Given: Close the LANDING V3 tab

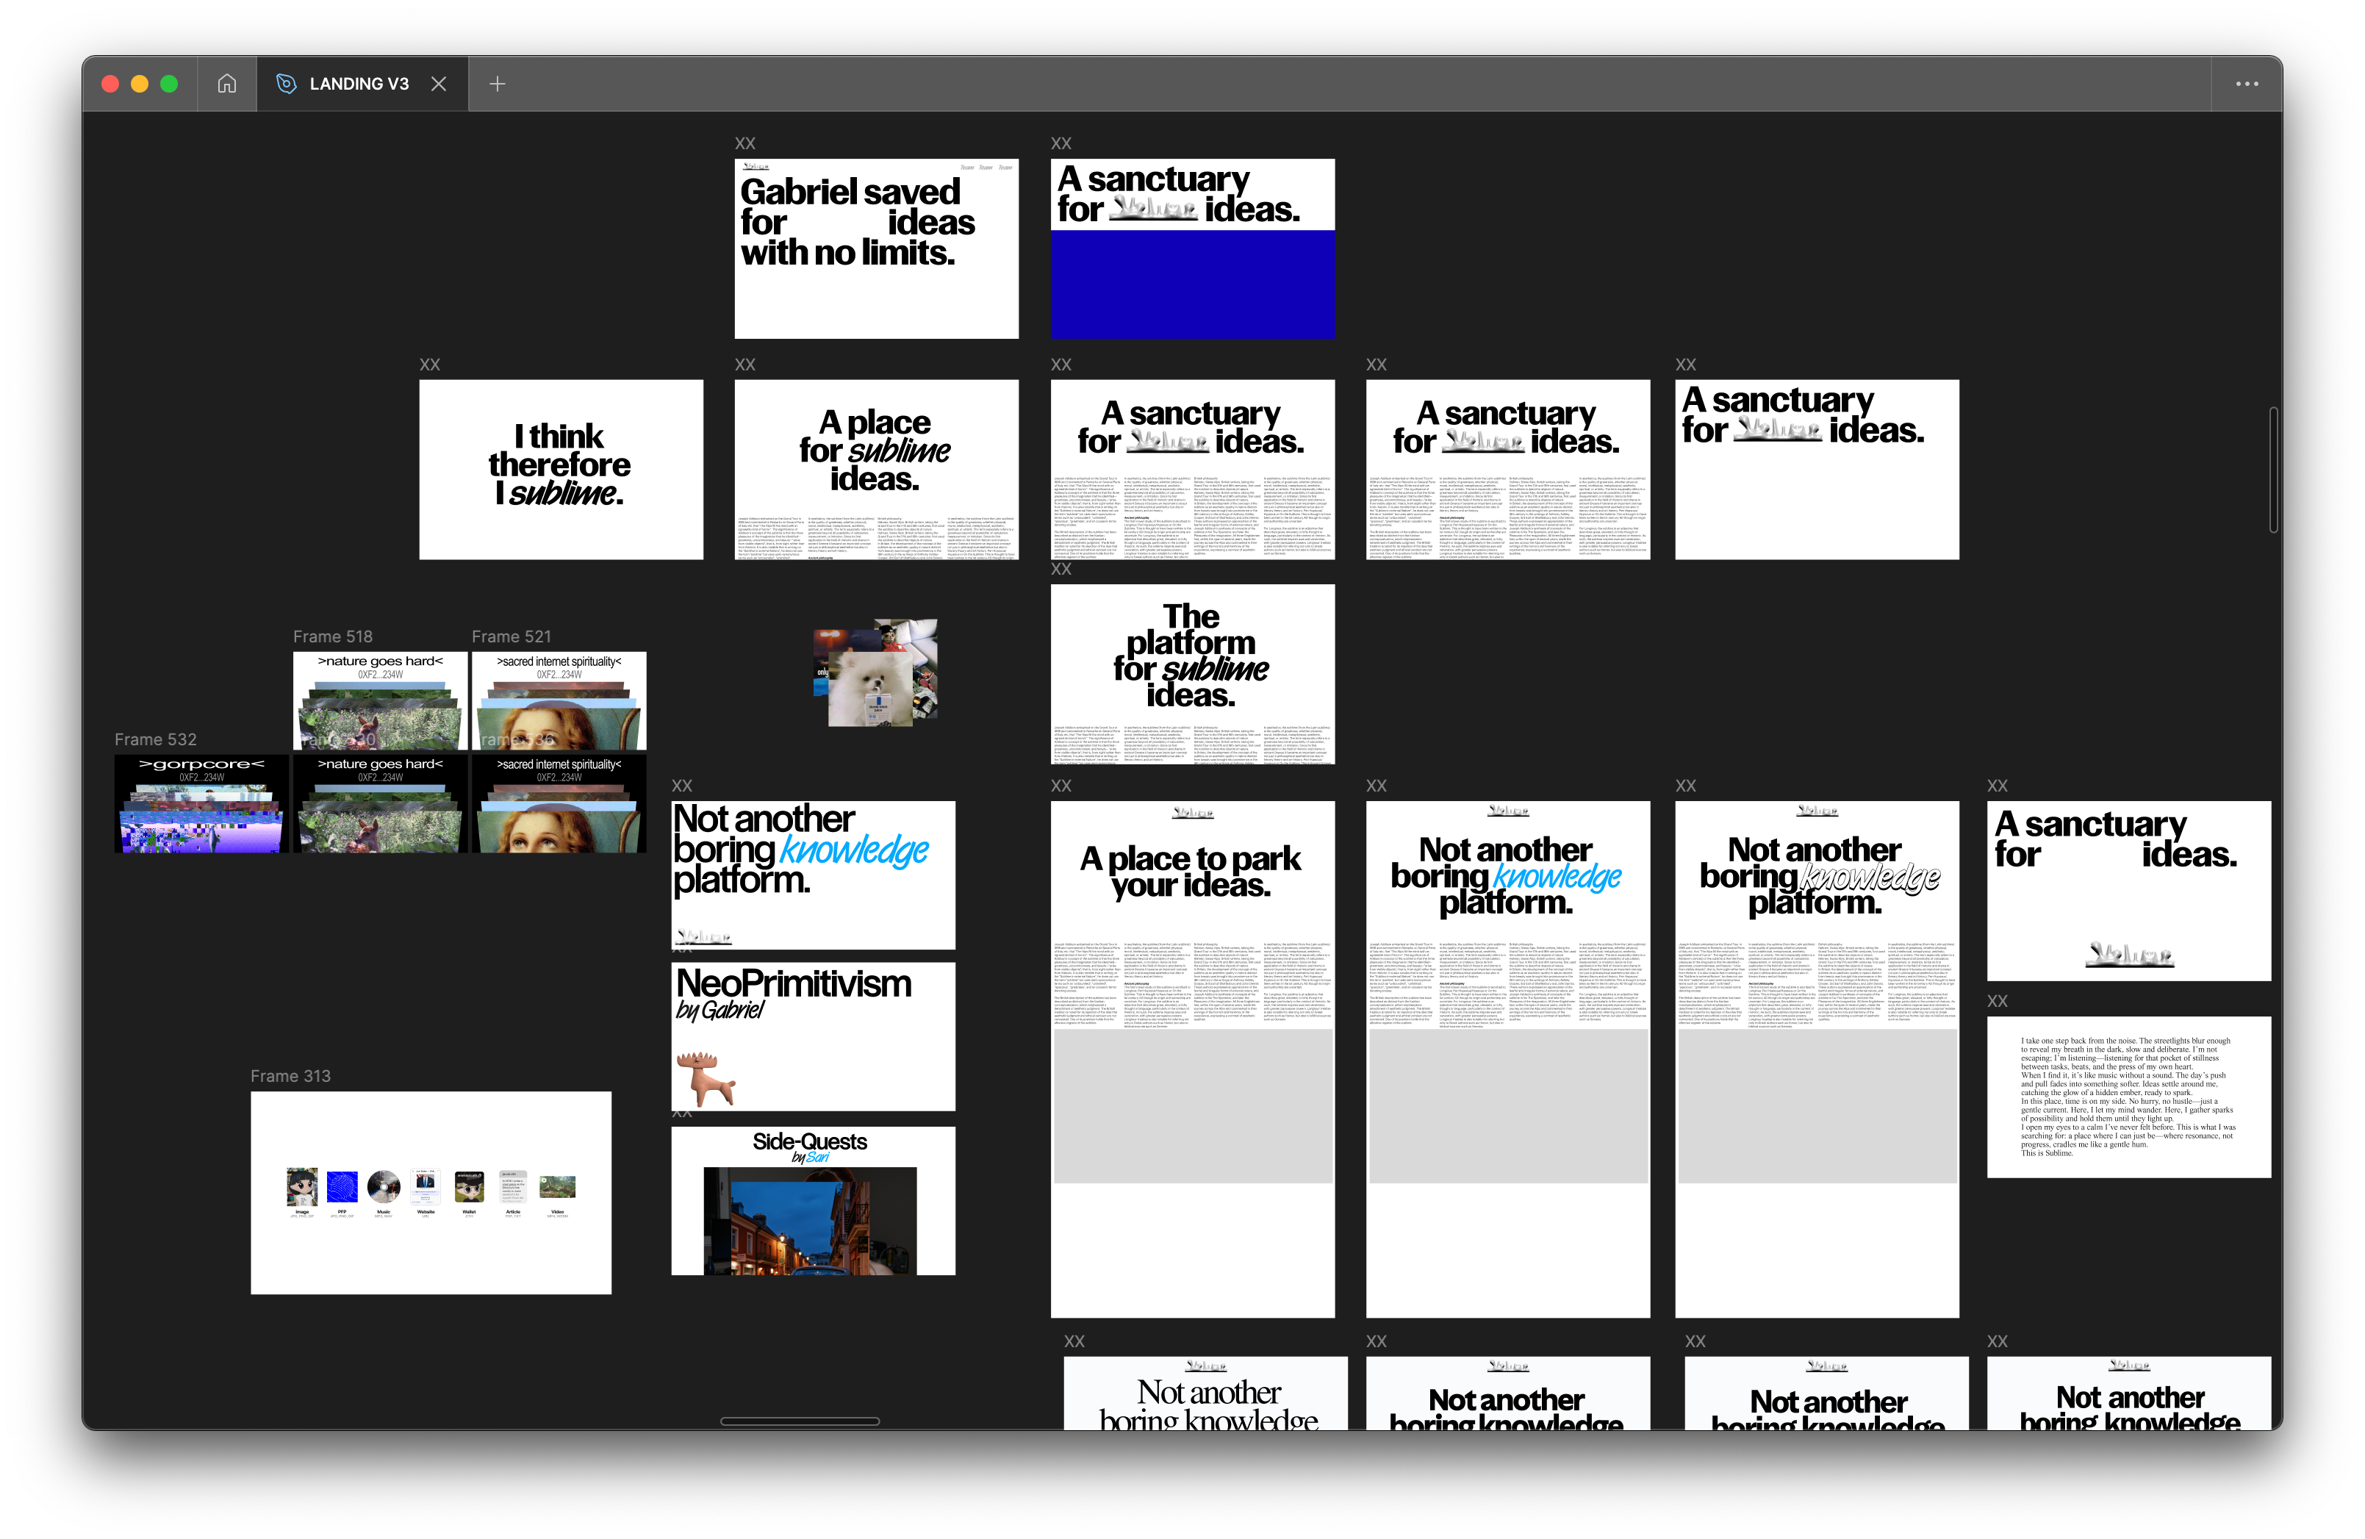Looking at the screenshot, I should 438,84.
